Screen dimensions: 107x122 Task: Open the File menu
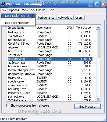pyautogui.click(x=4, y=10)
